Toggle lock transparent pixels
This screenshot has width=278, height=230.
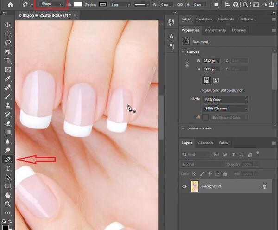pyautogui.click(x=195, y=173)
